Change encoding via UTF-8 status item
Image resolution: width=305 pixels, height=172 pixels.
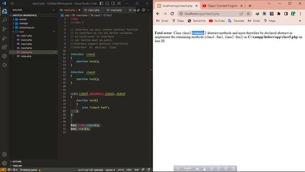pos(121,170)
